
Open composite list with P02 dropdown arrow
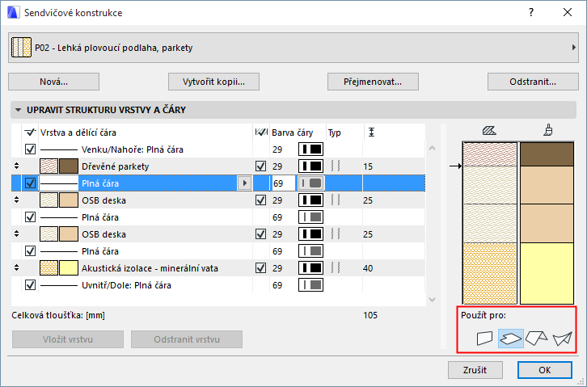[573, 48]
